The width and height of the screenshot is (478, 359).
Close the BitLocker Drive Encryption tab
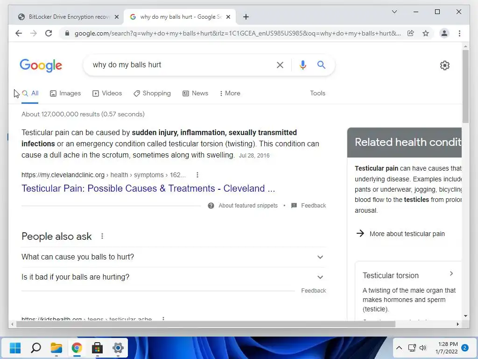pos(116,17)
